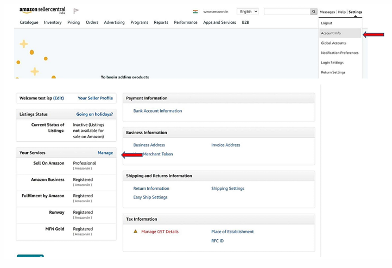Open Bank Account Information link
The width and height of the screenshot is (392, 268).
point(157,111)
